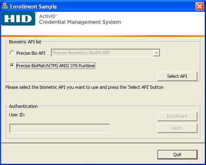The width and height of the screenshot is (206, 165).
Task: Select the Precise Bio API radio button
Action: coord(12,53)
